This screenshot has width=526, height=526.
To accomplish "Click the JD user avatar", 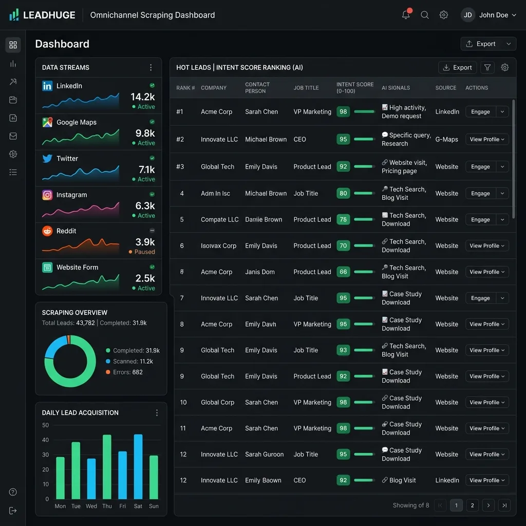I will [x=467, y=15].
